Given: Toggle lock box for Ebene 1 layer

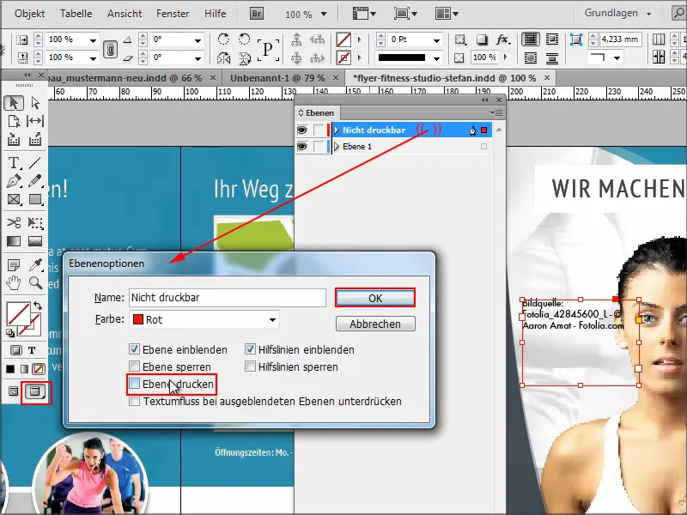Looking at the screenshot, I should (319, 147).
